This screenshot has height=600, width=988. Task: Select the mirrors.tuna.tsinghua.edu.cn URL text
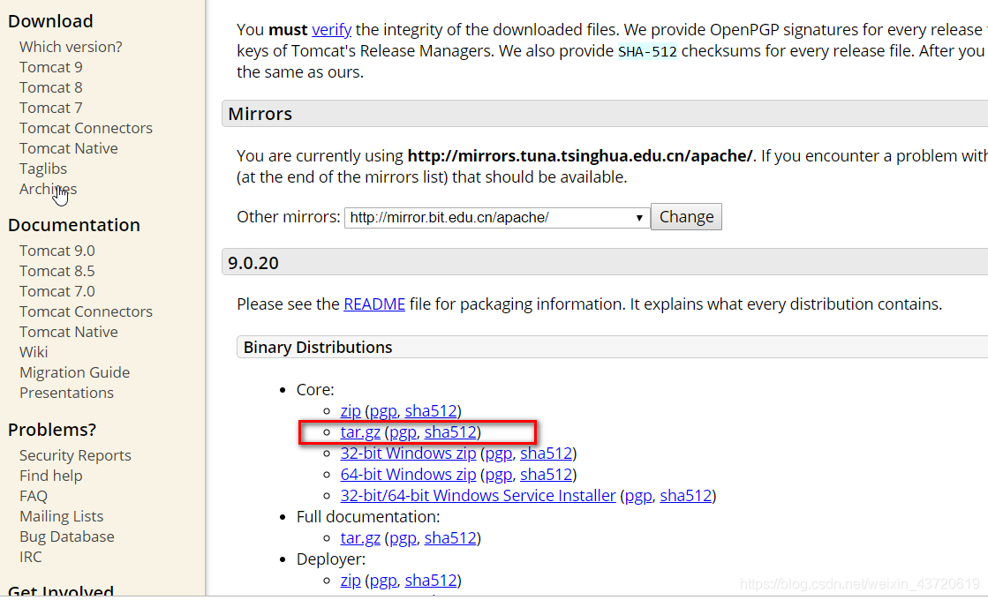click(x=580, y=156)
